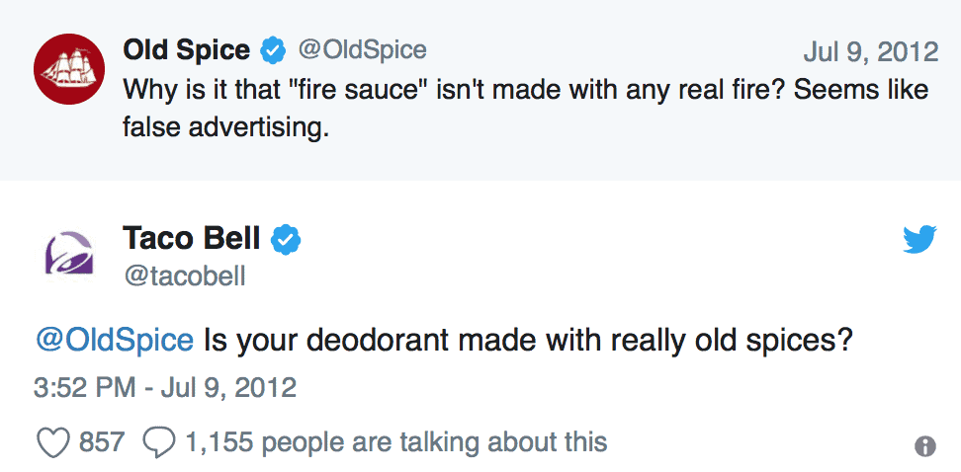Click the blue Twitter bird icon
The height and width of the screenshot is (472, 961).
point(919,239)
